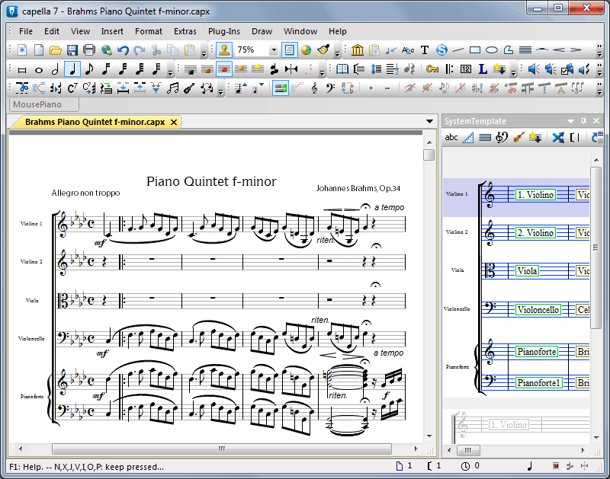610x479 pixels.
Task: Select the Violoncello staff label
Action: (x=538, y=310)
